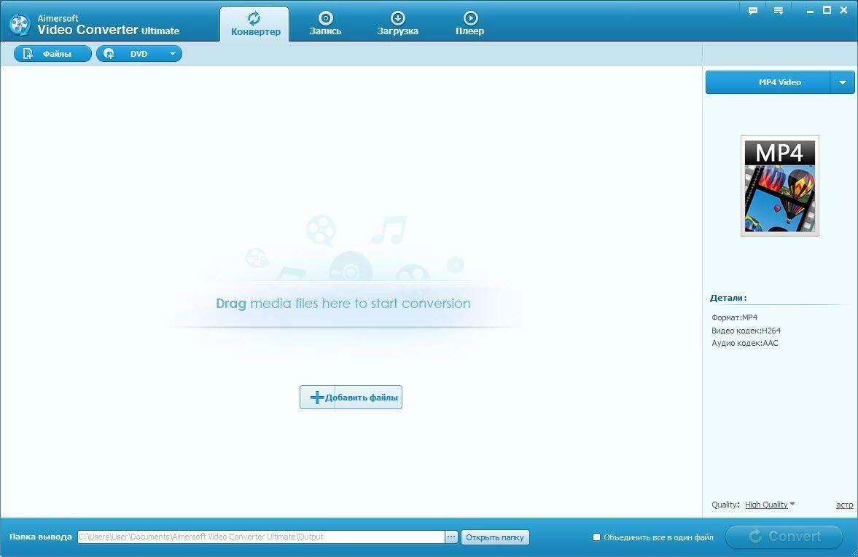Click the Аудио кодек:AAC detail text
Image resolution: width=858 pixels, height=557 pixels.
pos(745,343)
